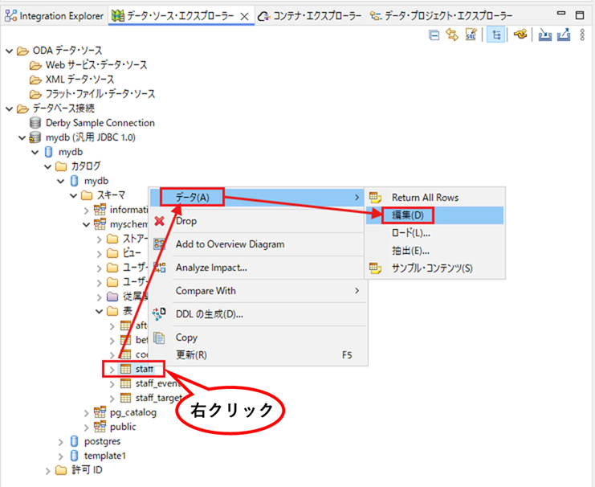Switch to the Integration Explorer tab
Screen dimensions: 595x487
point(55,16)
